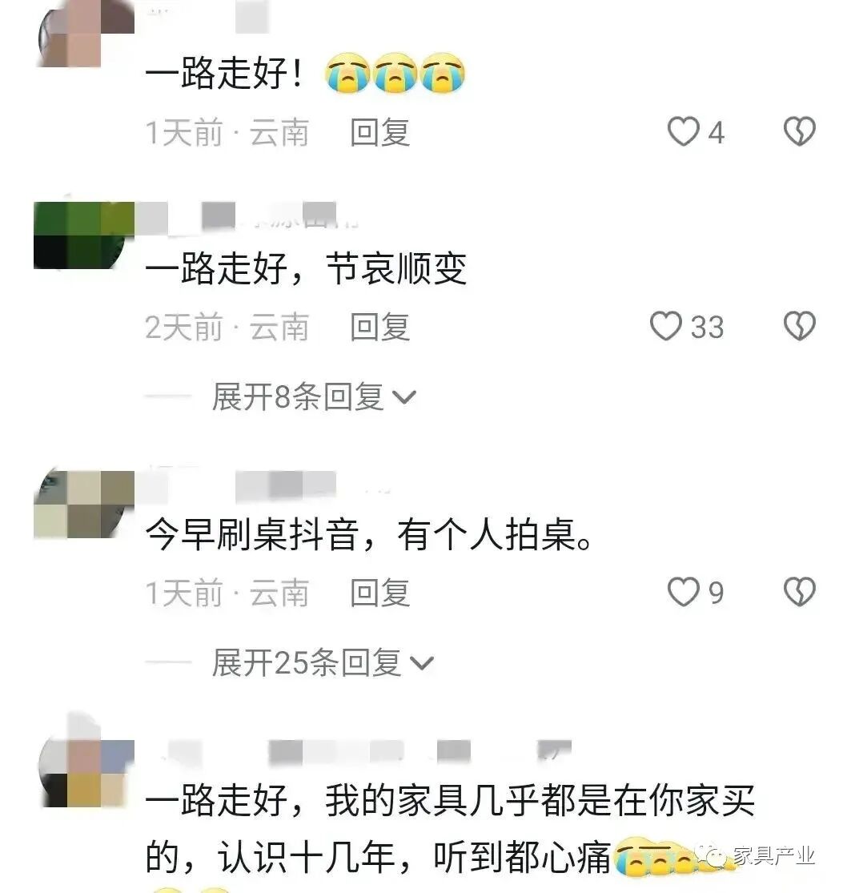Screen dimensions: 843x893
Task: Reply to the 一路走好！ crying emoji comment
Action: [379, 132]
